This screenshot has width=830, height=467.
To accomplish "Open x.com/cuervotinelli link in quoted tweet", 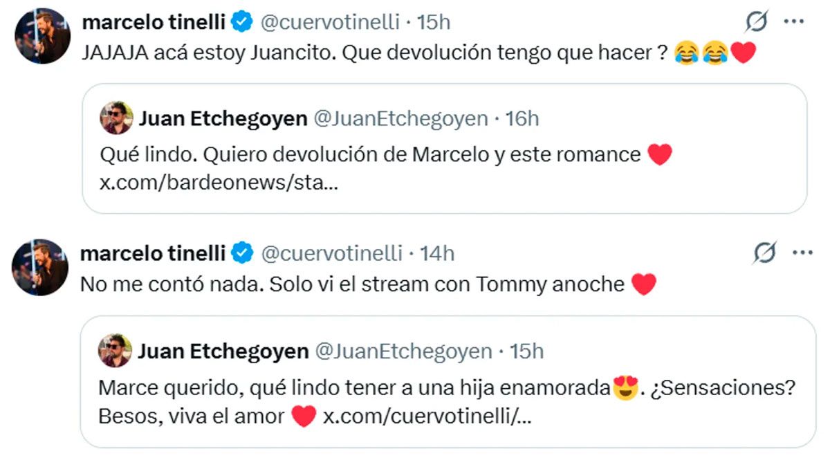I will (427, 417).
